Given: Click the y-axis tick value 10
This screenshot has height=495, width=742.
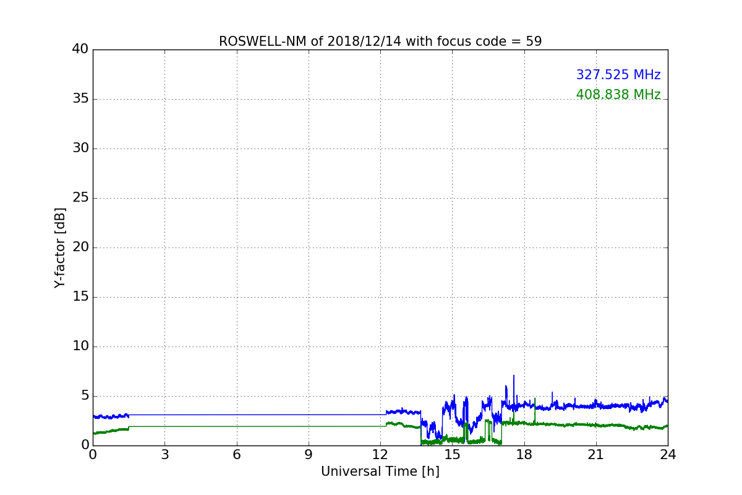Looking at the screenshot, I should point(80,346).
